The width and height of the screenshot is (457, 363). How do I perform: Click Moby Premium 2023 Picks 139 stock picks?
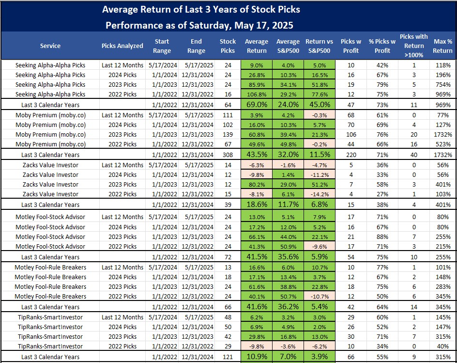coord(228,135)
